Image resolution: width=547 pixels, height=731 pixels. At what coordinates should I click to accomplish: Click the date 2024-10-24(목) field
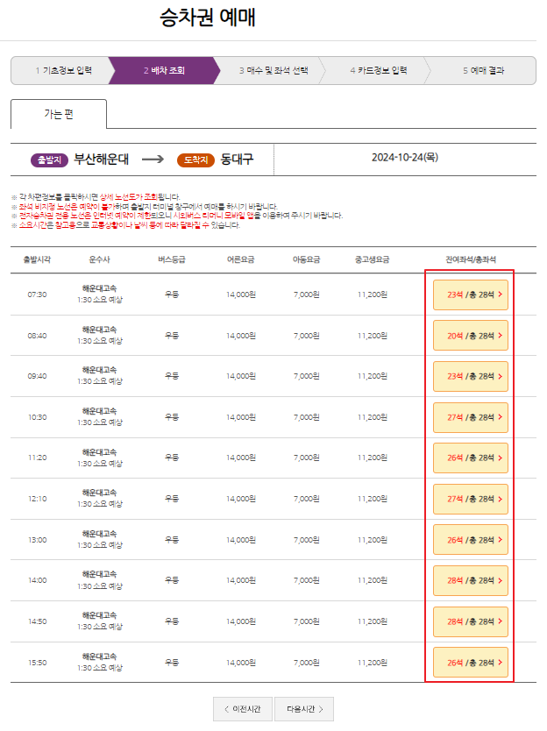[408, 160]
